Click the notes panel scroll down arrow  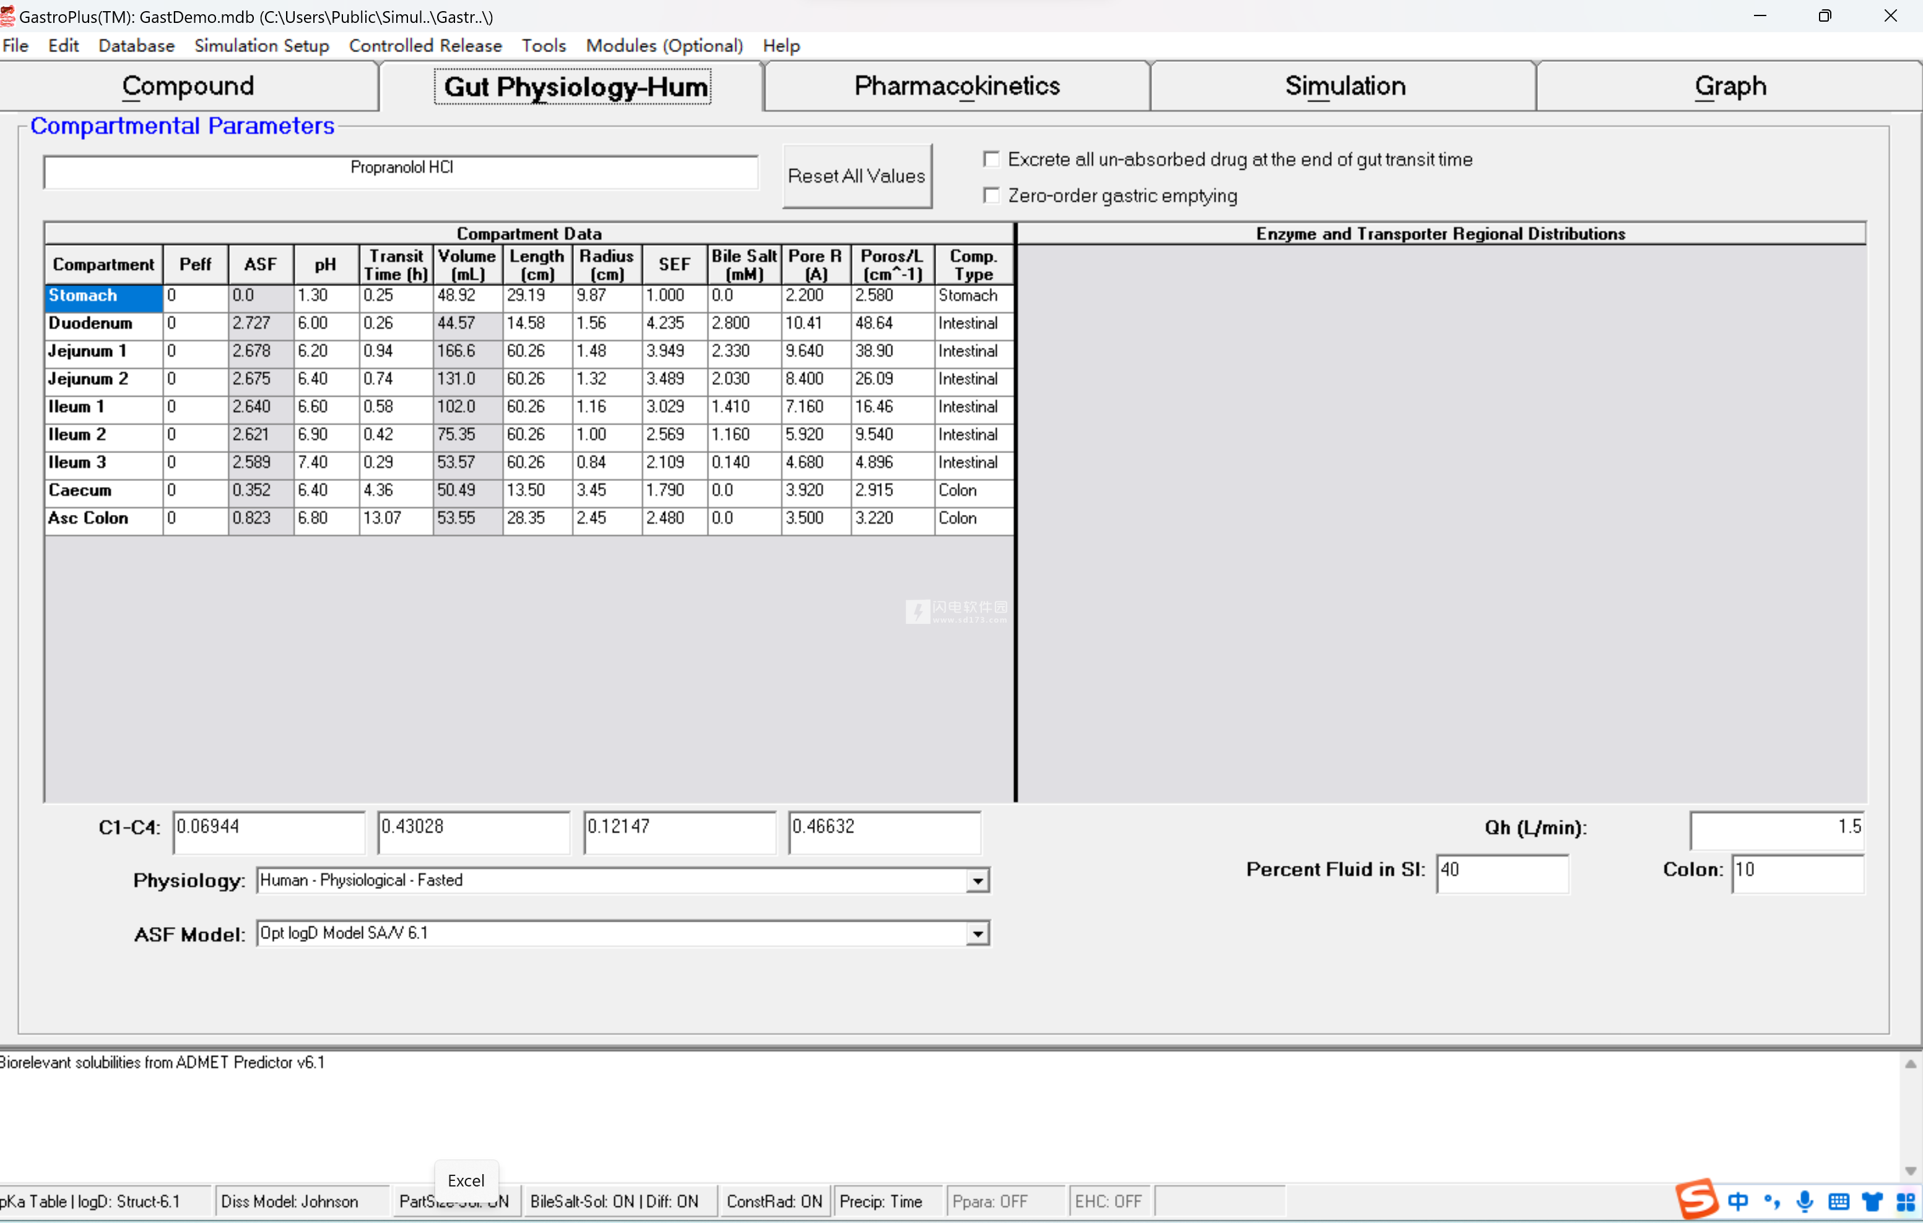[1910, 1170]
